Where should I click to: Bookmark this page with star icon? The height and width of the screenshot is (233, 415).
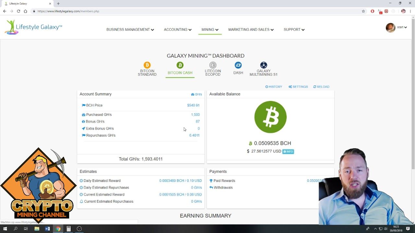pos(363,11)
